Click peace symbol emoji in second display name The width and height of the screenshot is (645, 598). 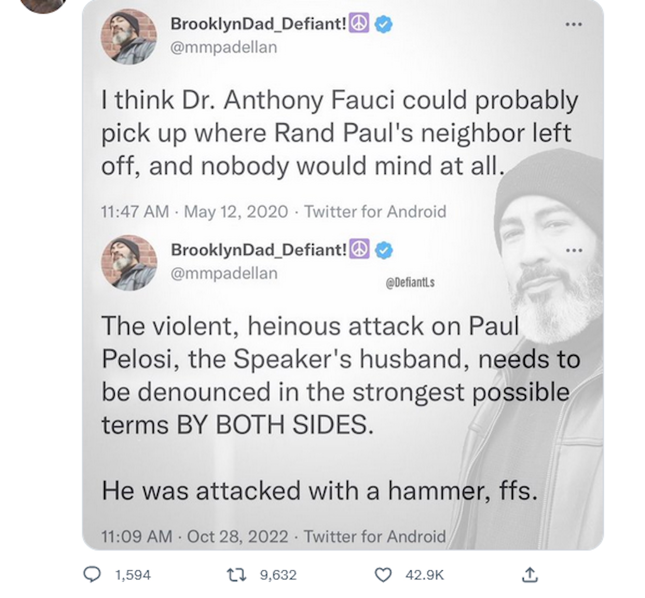[x=359, y=250]
